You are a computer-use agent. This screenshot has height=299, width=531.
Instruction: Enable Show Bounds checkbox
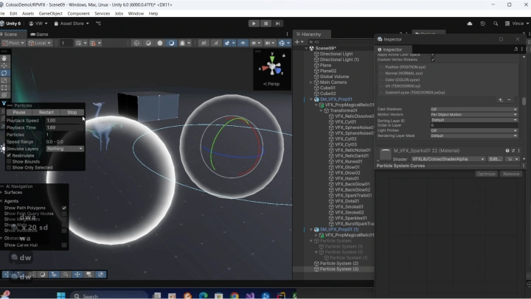click(x=9, y=161)
